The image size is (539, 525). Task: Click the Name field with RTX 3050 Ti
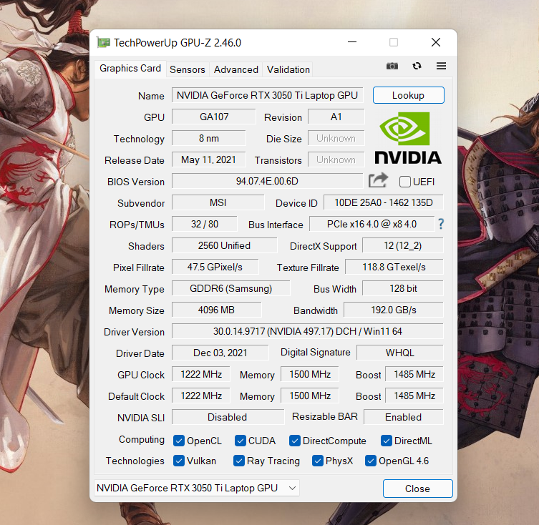268,95
